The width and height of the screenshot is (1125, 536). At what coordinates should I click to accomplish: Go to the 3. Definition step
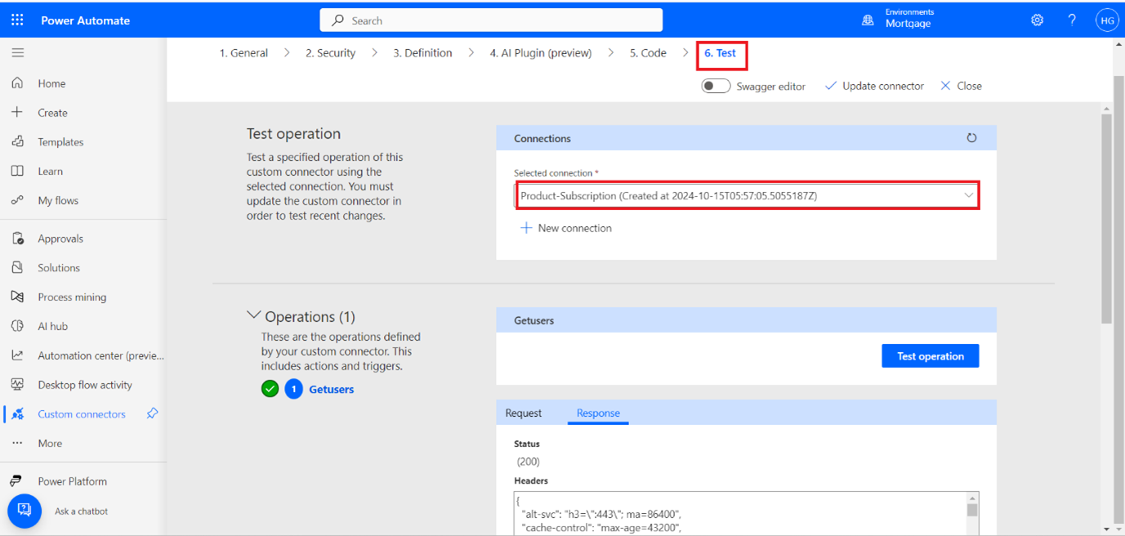[x=422, y=53]
